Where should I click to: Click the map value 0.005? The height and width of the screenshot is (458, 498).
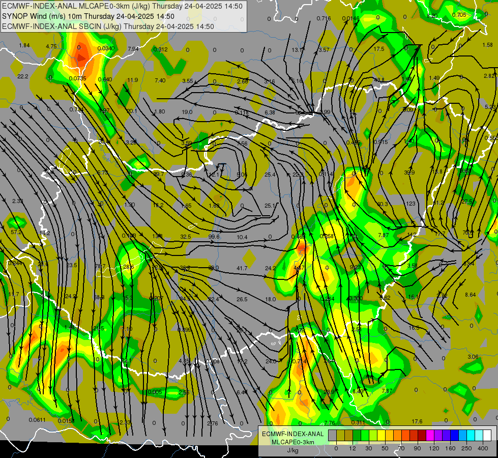click(x=155, y=392)
